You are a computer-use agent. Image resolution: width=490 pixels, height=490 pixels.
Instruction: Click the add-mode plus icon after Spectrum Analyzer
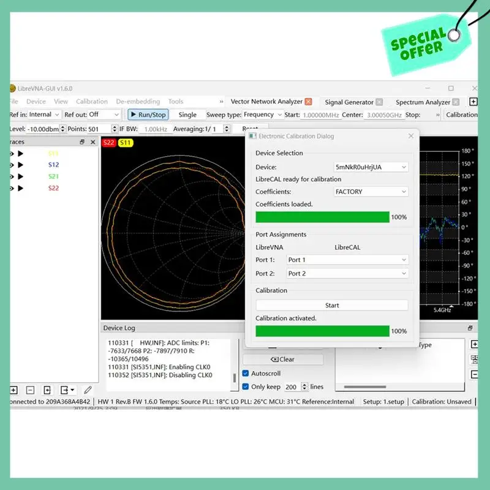coord(473,102)
